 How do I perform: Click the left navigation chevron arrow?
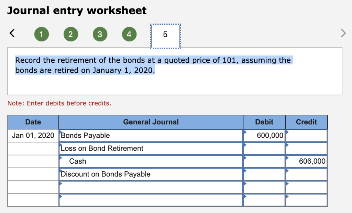point(12,33)
